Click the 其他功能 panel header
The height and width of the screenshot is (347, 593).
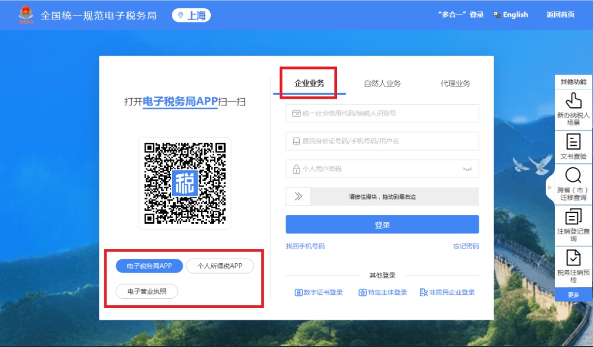tap(573, 82)
